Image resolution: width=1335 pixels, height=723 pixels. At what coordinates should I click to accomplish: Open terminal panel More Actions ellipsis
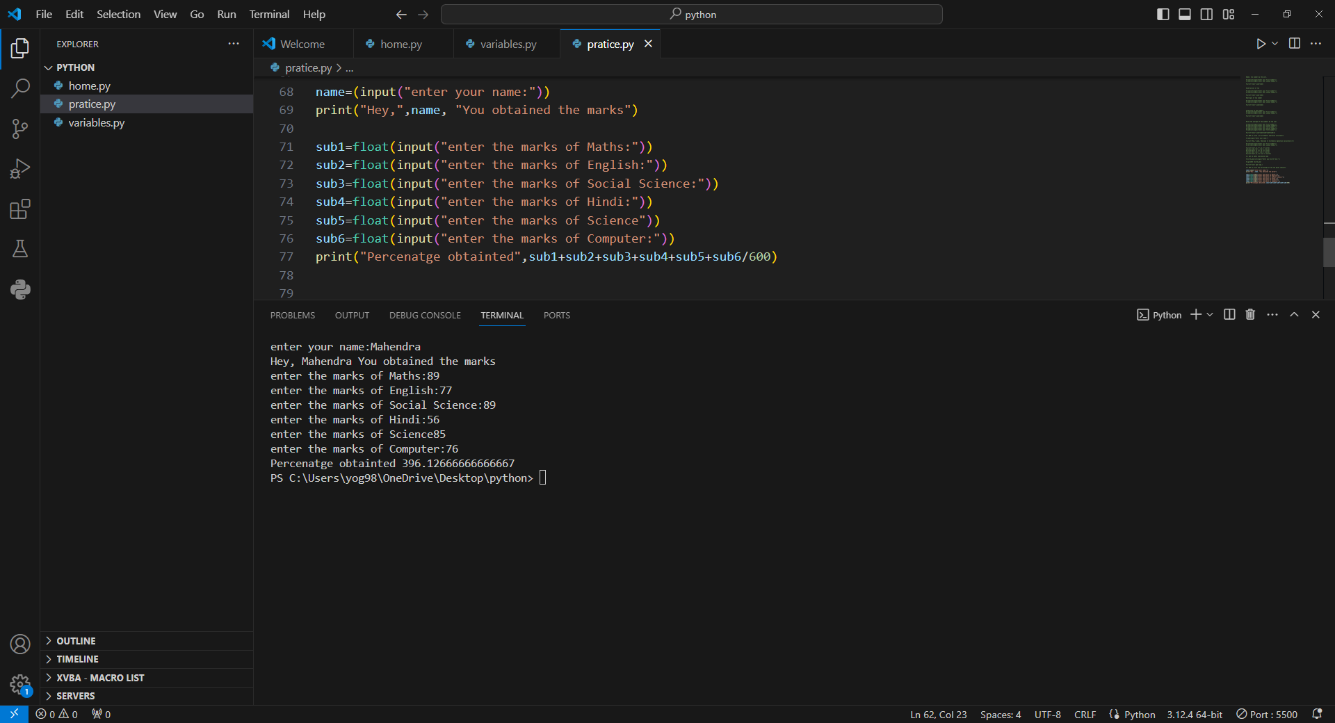[1272, 315]
